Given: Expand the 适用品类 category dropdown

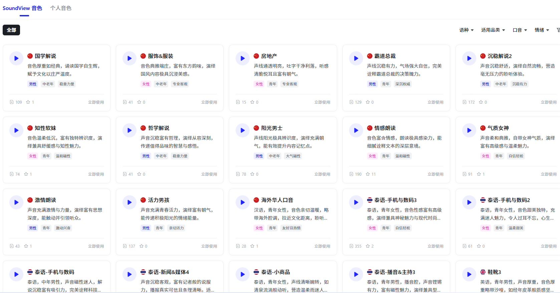Looking at the screenshot, I should (493, 30).
